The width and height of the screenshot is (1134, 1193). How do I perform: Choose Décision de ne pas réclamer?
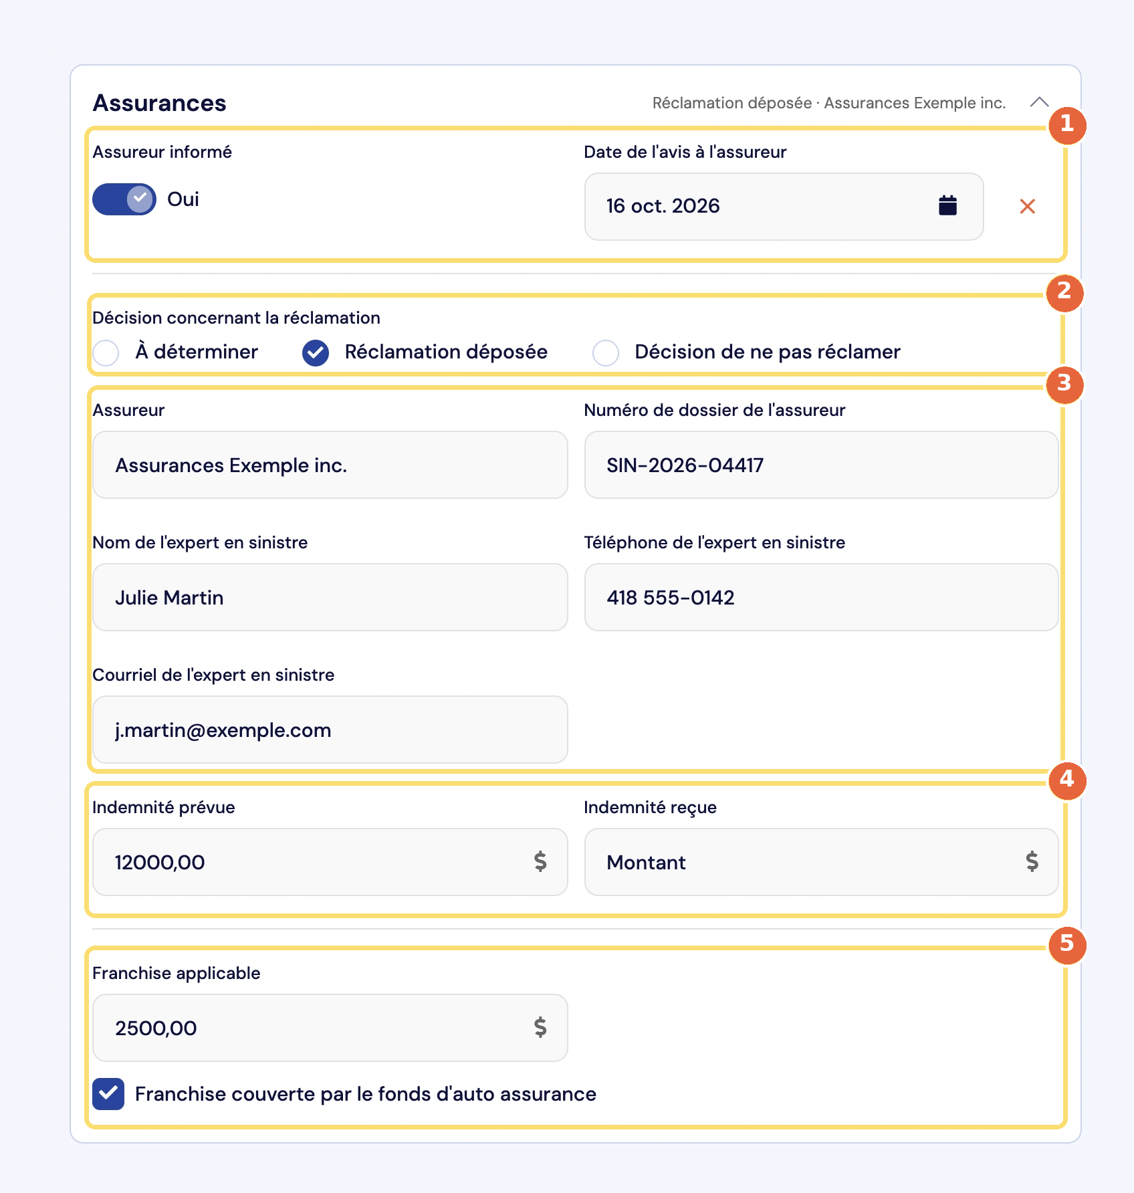click(x=606, y=352)
